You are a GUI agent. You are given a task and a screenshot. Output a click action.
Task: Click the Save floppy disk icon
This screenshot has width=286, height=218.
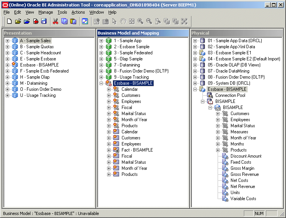44,21
